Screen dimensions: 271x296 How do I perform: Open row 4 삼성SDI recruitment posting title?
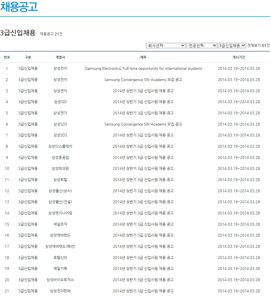pos(143,102)
